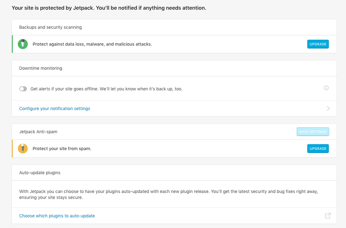Click the 'With Jetpack you can choose' description
346x228 pixels.
click(x=169, y=195)
